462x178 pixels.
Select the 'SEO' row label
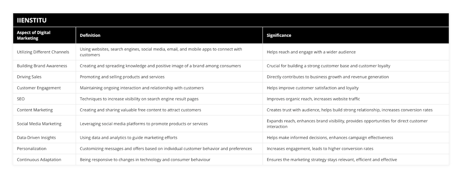click(21, 99)
